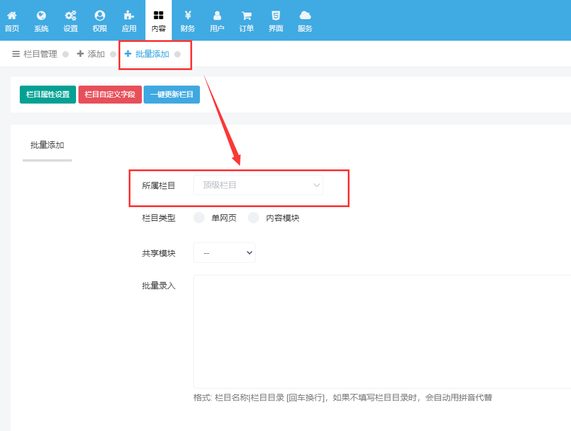Open the 首页 menu label
Image resolution: width=571 pixels, height=431 pixels.
(x=12, y=28)
